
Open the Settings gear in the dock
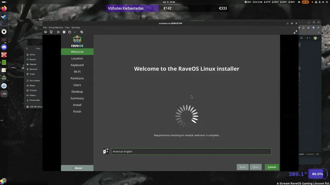tap(4, 32)
